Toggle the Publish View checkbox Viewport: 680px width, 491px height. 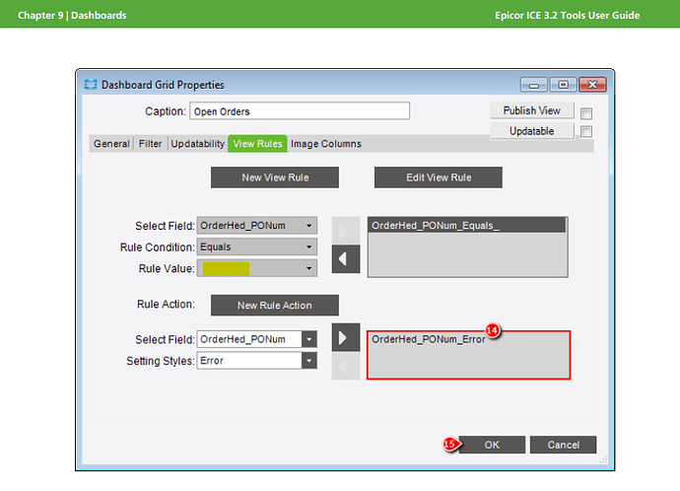586,113
